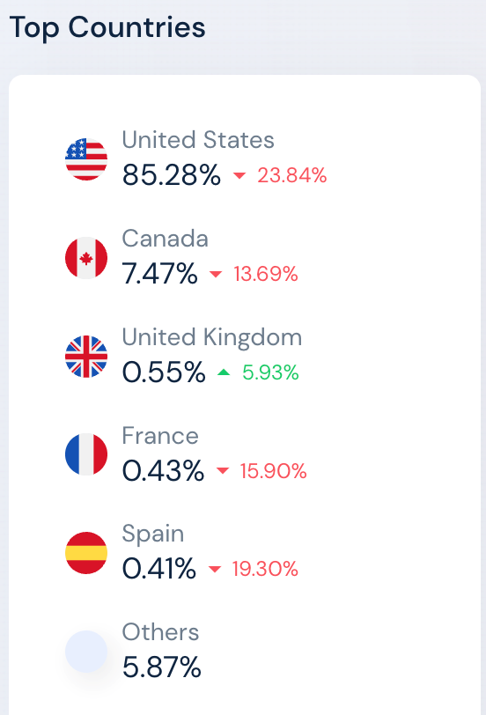Click the green up arrow beside 5.93%

point(224,372)
